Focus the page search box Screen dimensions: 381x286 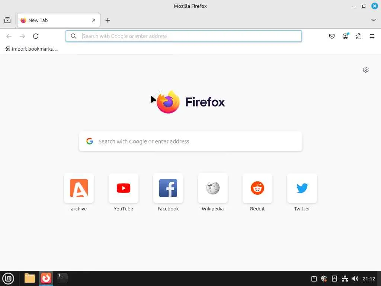[x=190, y=141]
